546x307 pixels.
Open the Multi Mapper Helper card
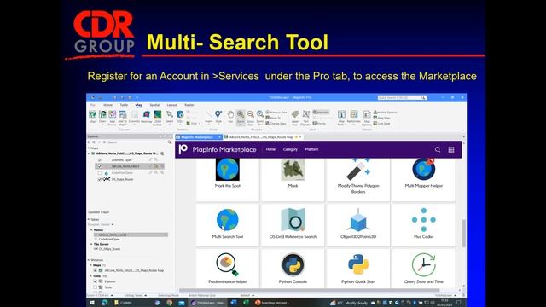424,180
